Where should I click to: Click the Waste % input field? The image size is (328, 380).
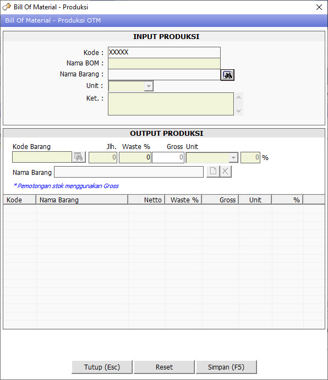(135, 157)
